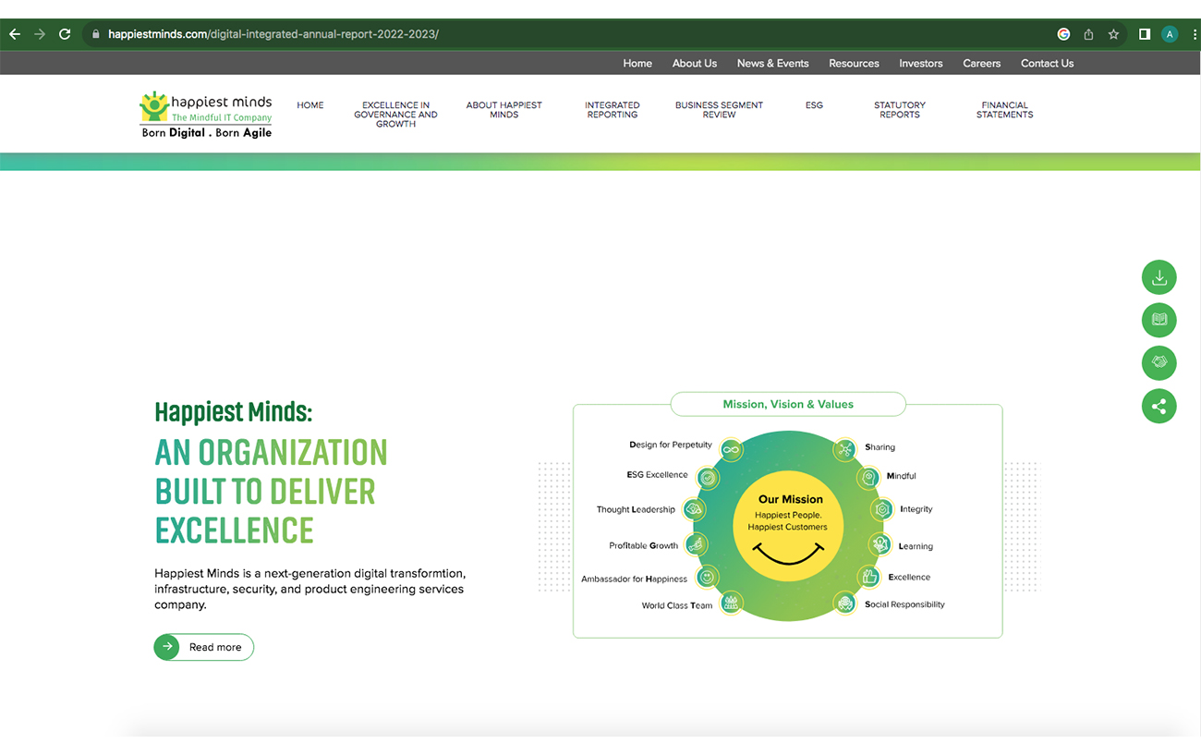Click the Read more button
The height and width of the screenshot is (756, 1201).
pyautogui.click(x=204, y=647)
